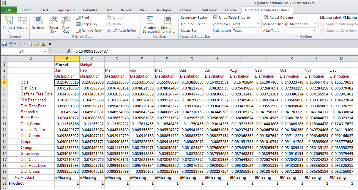
Task: Expand the Alias Table dropdown
Action: pyautogui.click(x=315, y=31)
